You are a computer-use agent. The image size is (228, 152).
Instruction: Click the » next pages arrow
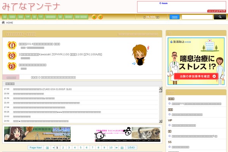click(117, 147)
